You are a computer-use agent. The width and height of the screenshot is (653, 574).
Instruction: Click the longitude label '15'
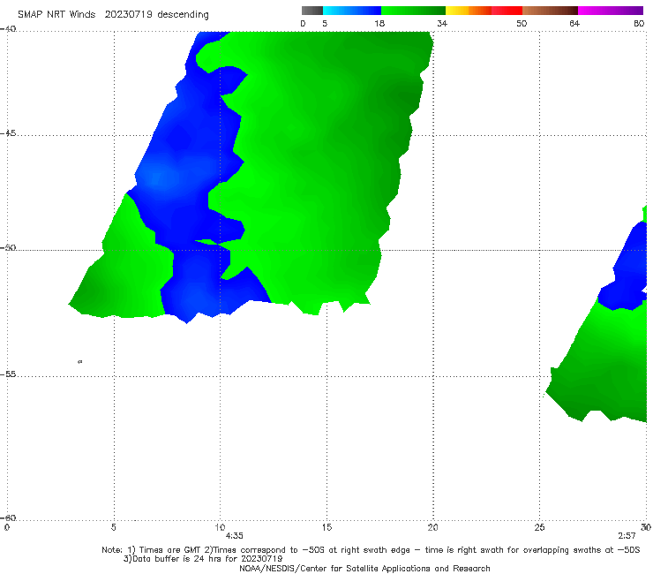[326, 527]
